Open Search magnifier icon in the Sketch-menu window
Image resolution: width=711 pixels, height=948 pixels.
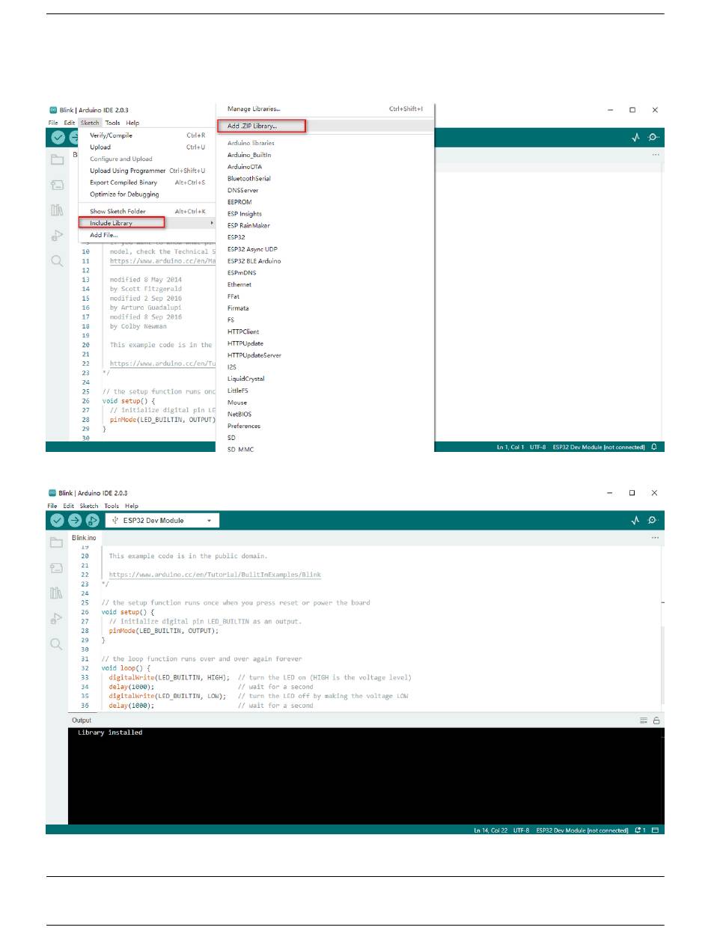click(57, 261)
